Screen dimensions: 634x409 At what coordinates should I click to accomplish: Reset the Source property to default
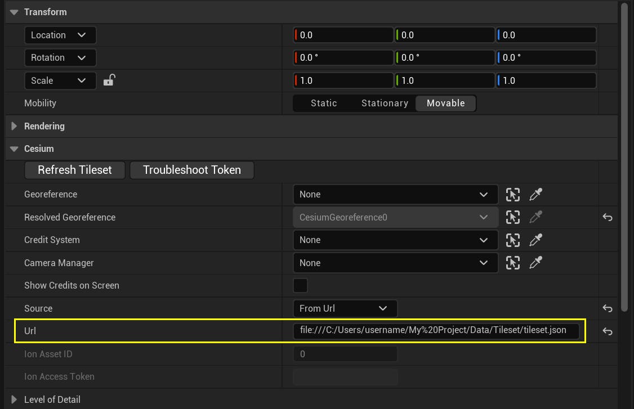[x=608, y=308]
